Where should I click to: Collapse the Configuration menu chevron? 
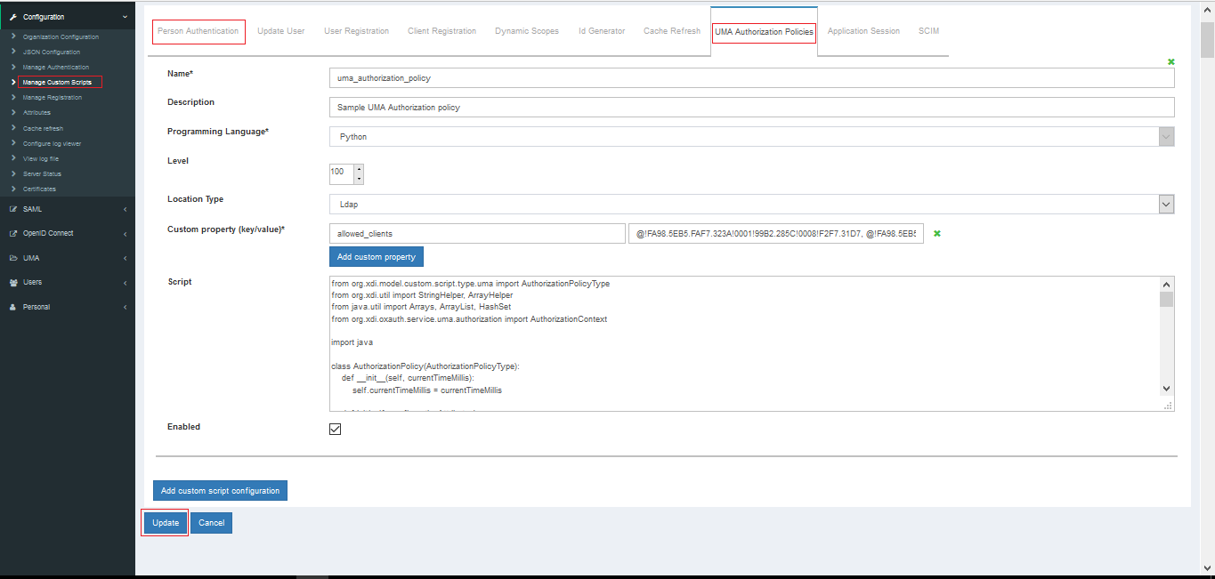pyautogui.click(x=125, y=17)
